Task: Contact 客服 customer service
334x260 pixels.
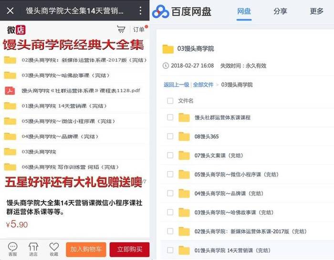Action: click(12, 250)
